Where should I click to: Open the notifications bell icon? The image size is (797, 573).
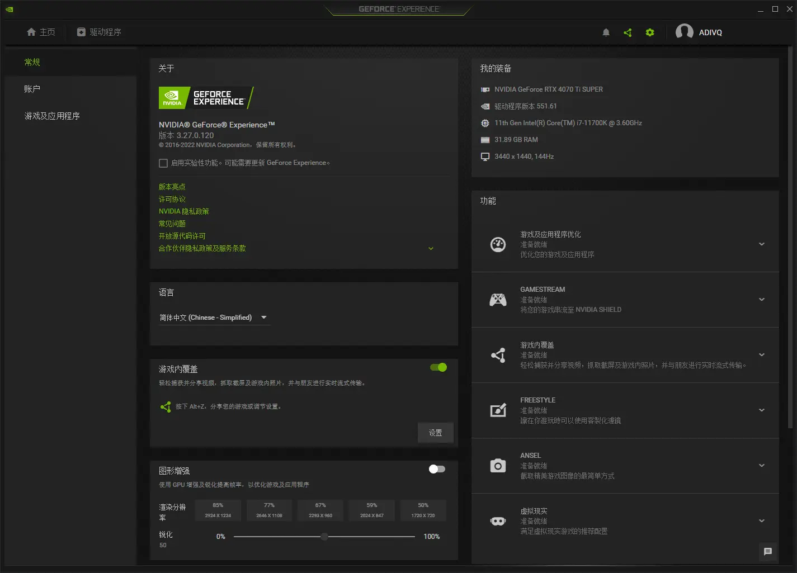coord(606,32)
